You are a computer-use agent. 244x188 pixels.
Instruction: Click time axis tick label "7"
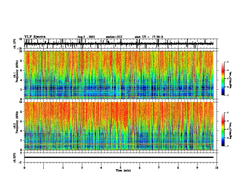click(159, 168)
